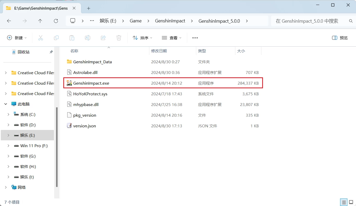This screenshot has width=356, height=206.
Task: Click the GenshinImpact_5.0.0 breadcrumb segment
Action: coord(219,21)
